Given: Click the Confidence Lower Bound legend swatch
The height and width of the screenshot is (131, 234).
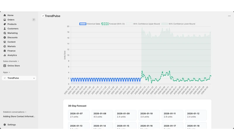Looking at the screenshot, I should 165,24.
